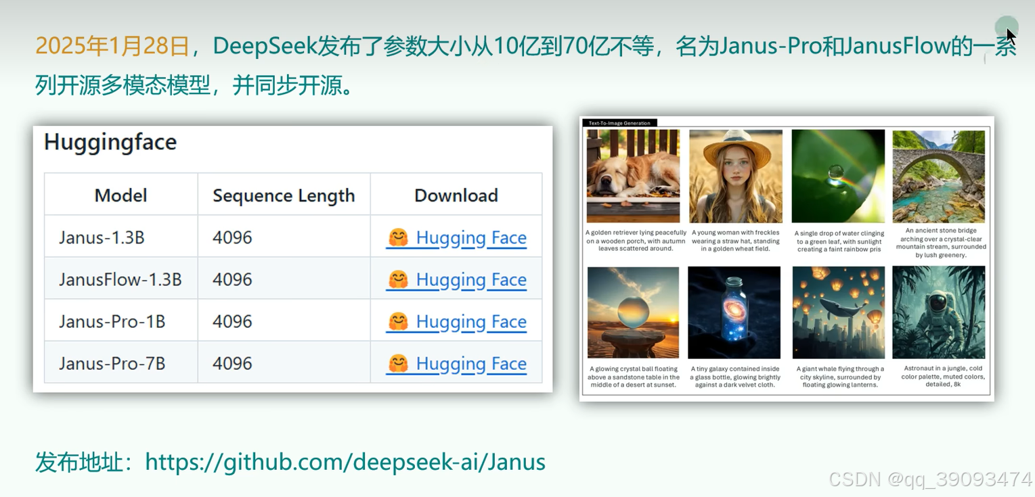Click the JanusFlow-1.3B model cell
The width and height of the screenshot is (1035, 497).
121,279
